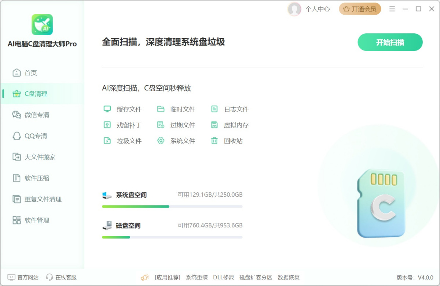Click the leftover patches (残留补丁) icon
This screenshot has width=440, height=286.
[x=107, y=125]
